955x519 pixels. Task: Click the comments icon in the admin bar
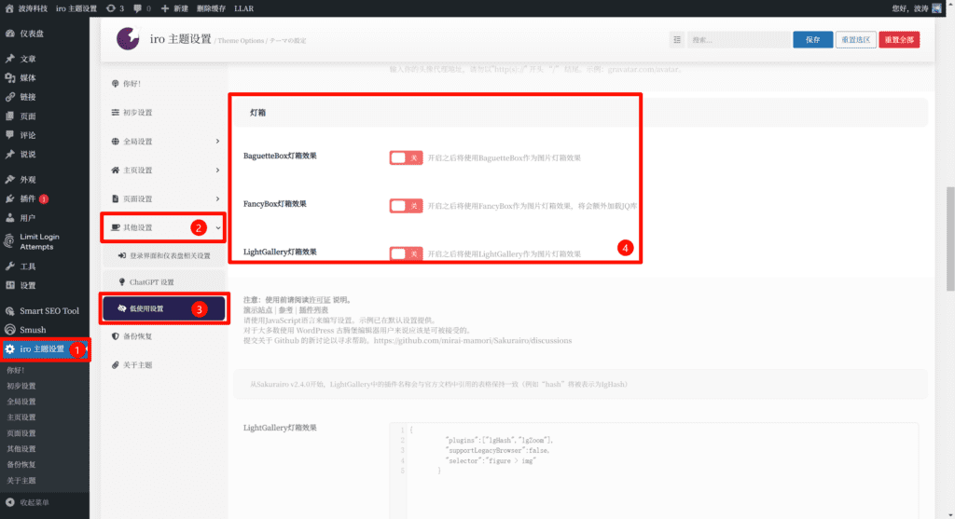tap(138, 8)
